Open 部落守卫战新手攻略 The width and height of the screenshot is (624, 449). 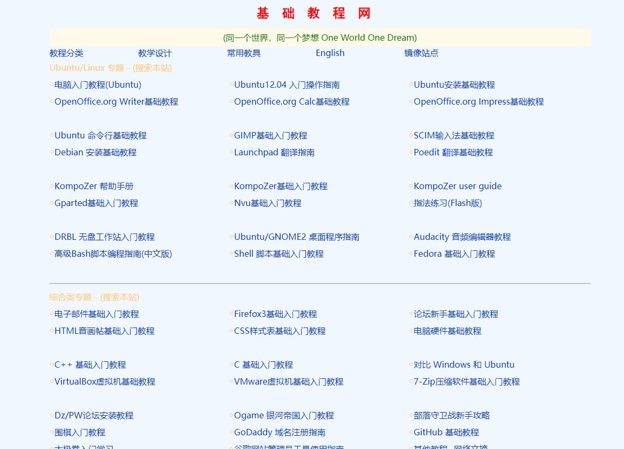point(452,416)
